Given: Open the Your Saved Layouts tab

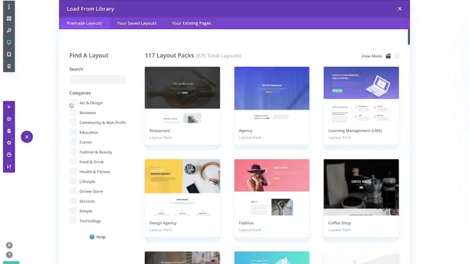Looking at the screenshot, I should [x=137, y=23].
